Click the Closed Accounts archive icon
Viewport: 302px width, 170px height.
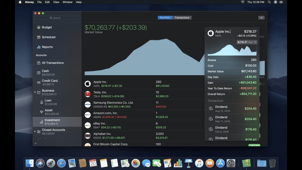click(x=39, y=132)
